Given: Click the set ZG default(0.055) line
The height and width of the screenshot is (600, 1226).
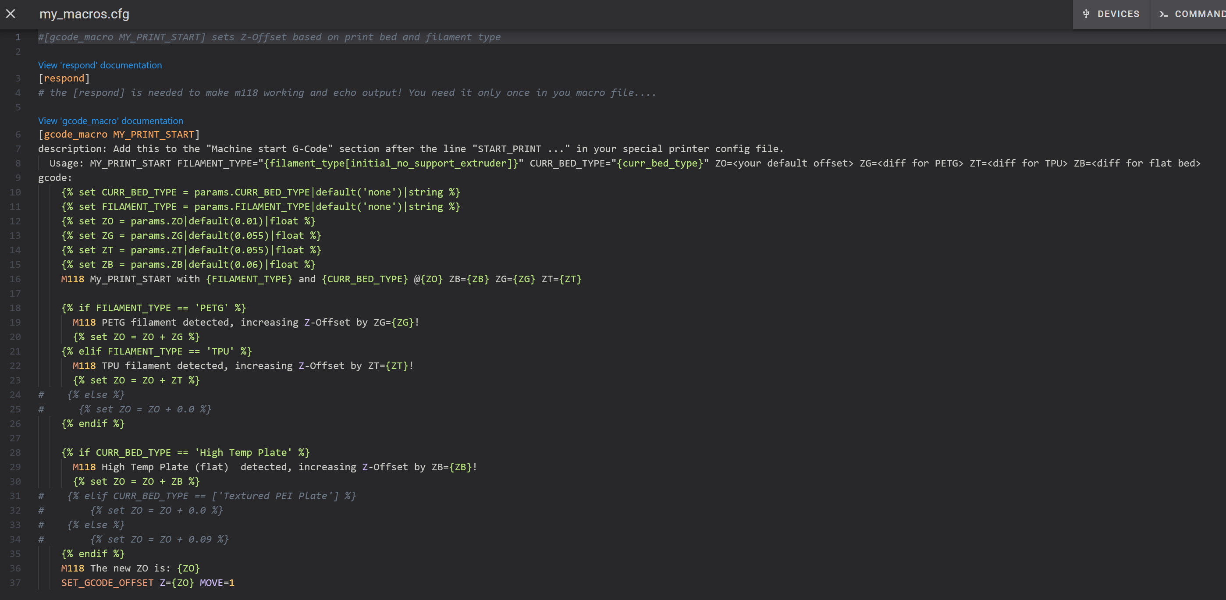Looking at the screenshot, I should 191,236.
